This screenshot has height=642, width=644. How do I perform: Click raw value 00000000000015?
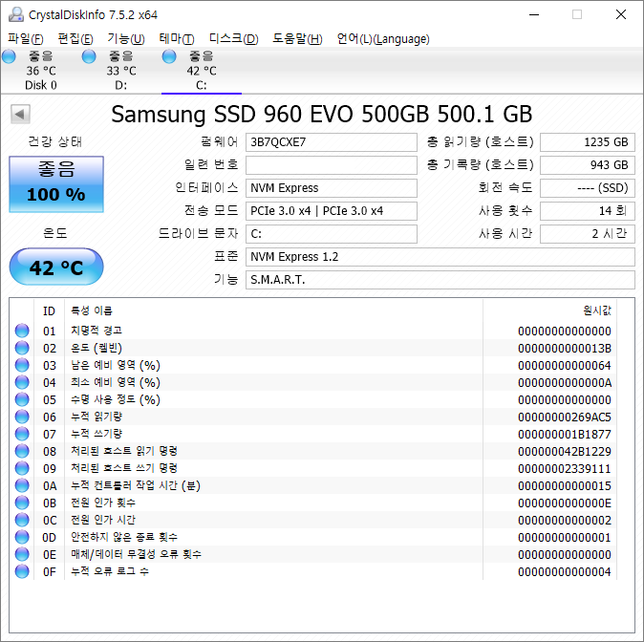565,486
